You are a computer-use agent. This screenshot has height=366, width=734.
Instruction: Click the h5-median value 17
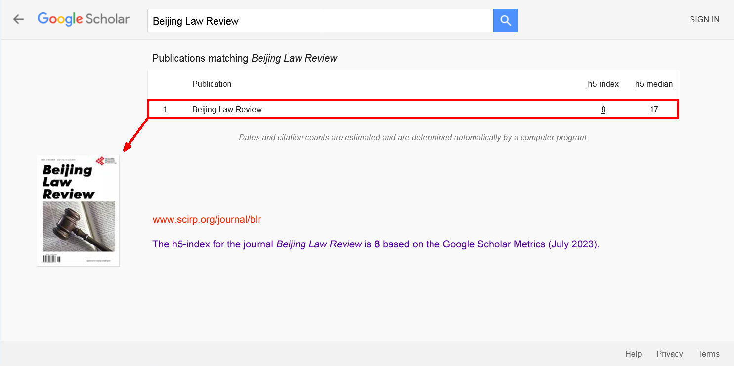tap(654, 109)
